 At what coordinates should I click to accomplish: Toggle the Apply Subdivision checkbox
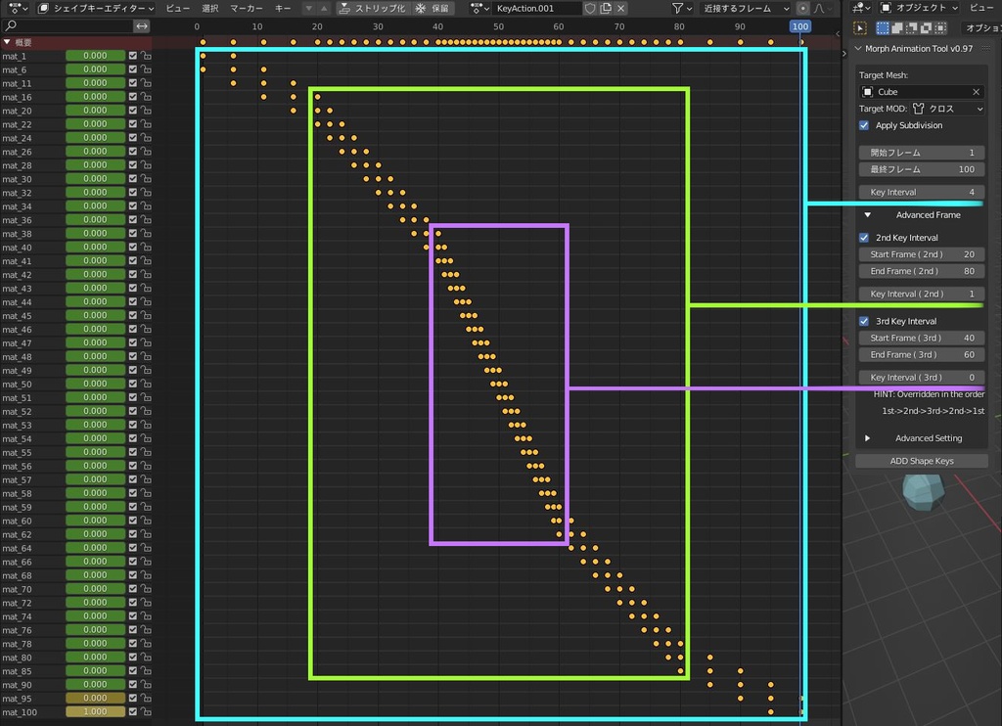pyautogui.click(x=863, y=125)
